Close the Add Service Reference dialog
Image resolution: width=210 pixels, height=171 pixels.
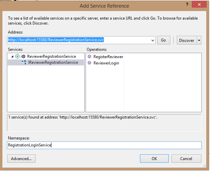point(199,4)
